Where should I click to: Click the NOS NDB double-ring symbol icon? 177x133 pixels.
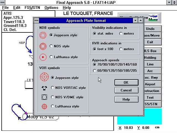pos(43,46)
